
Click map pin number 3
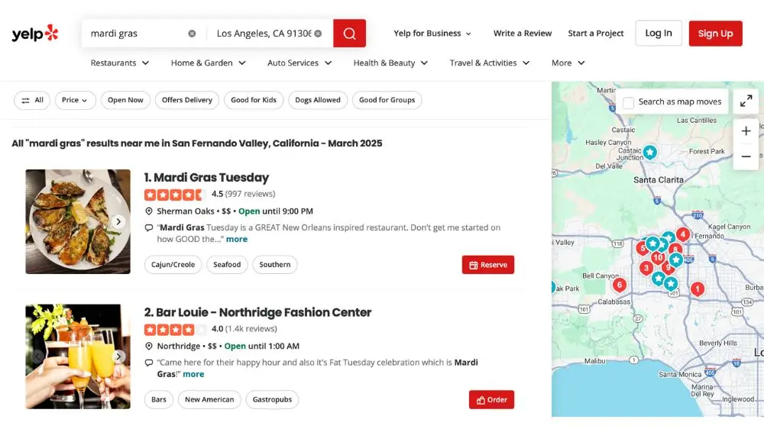click(646, 268)
